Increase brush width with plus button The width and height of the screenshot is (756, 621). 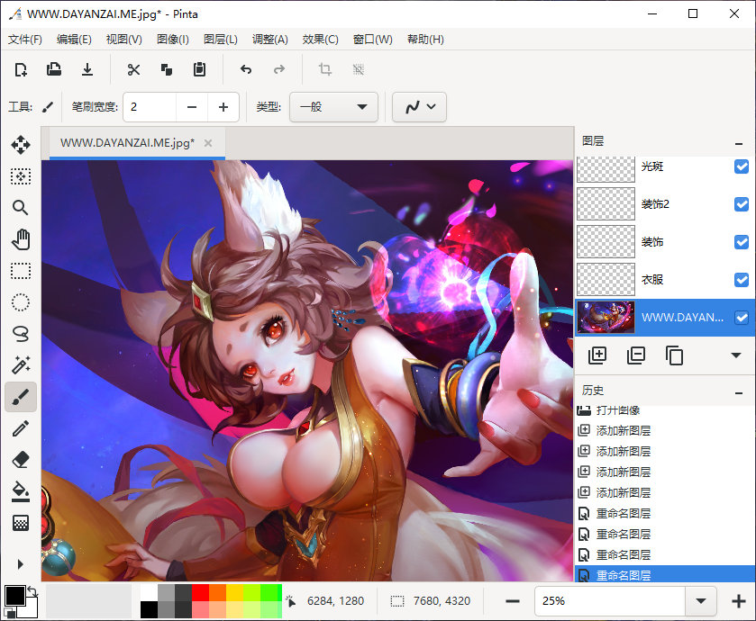pyautogui.click(x=223, y=106)
